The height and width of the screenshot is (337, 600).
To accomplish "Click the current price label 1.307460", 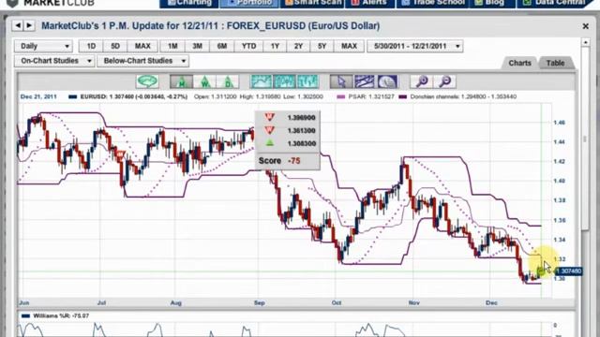I will [x=569, y=271].
